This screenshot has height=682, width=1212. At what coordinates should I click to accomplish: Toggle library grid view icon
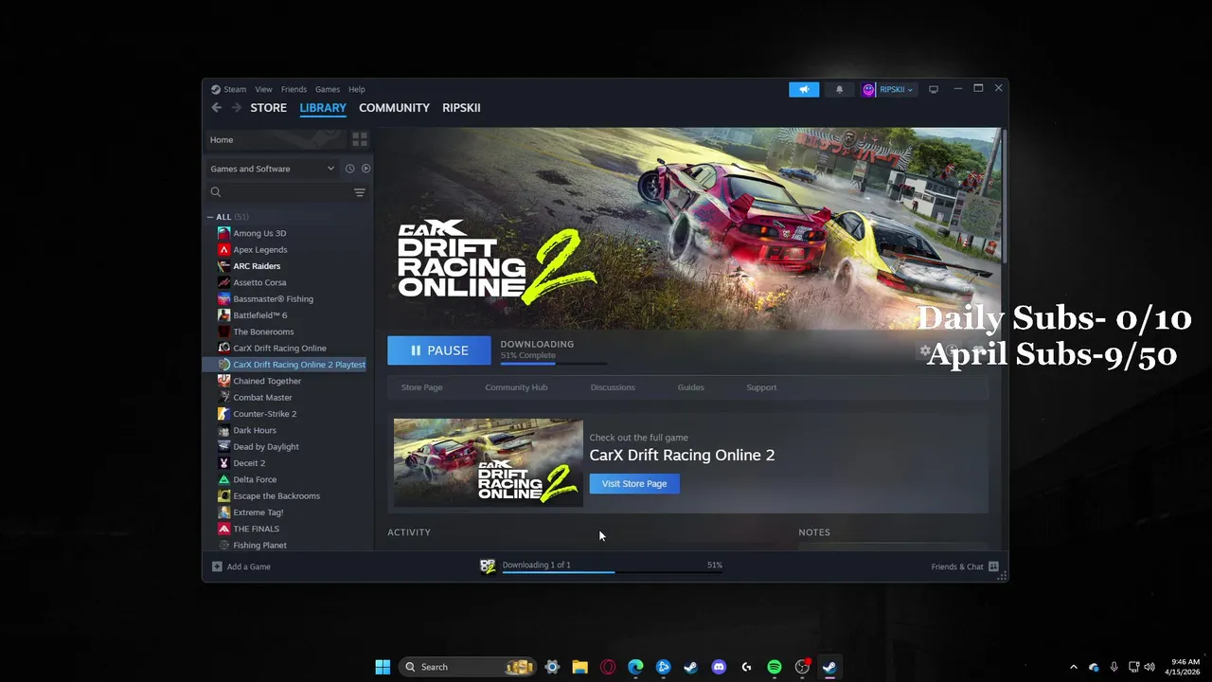[x=360, y=139]
